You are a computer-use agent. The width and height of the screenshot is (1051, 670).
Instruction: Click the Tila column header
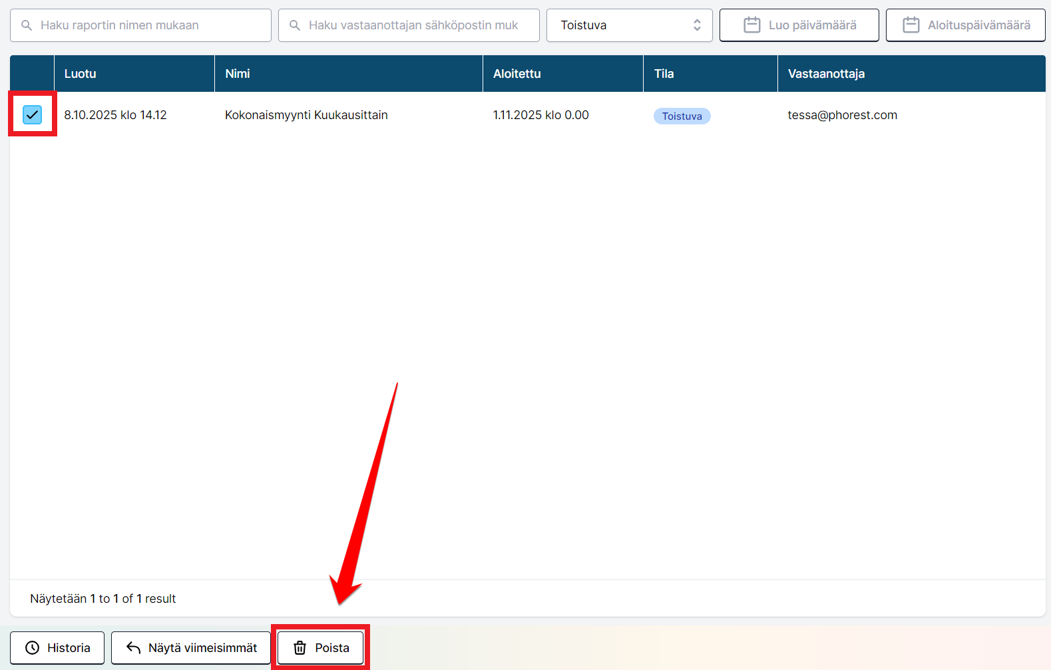click(x=664, y=74)
